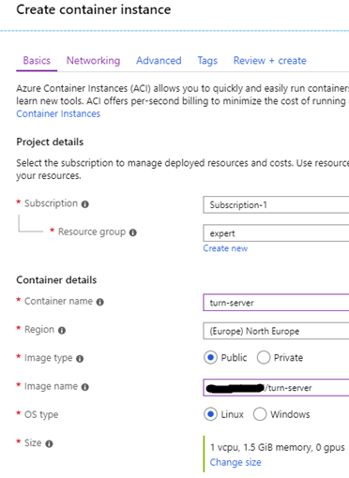Open the Region dropdown
This screenshot has width=349, height=478.
click(276, 331)
